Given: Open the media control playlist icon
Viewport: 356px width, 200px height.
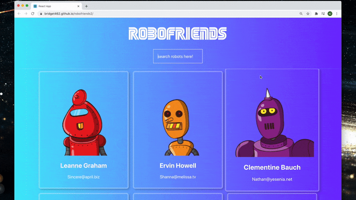Looking at the screenshot, I should 323,14.
